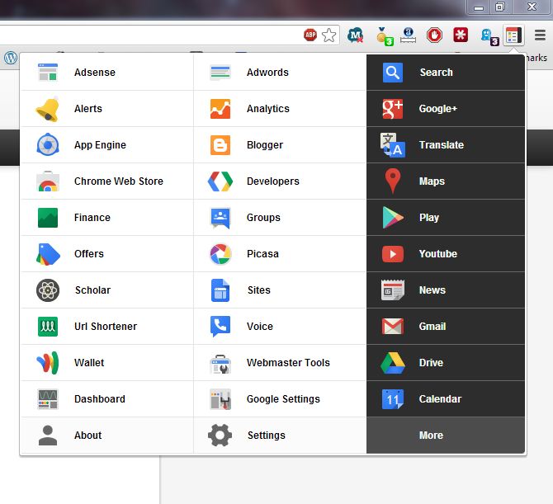The image size is (553, 504).
Task: Open the Scholar atom icon
Action: [48, 290]
